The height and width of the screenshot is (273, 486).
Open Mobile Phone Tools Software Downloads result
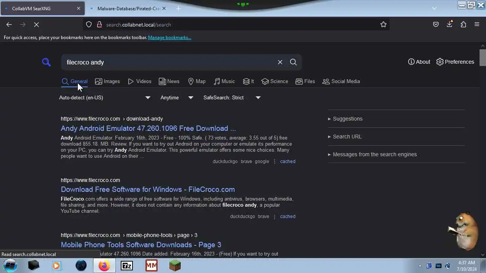pos(141,245)
